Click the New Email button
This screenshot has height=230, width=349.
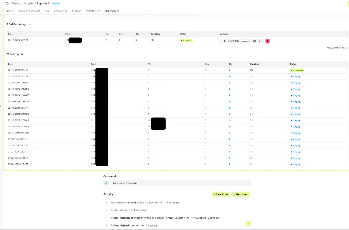(221, 194)
